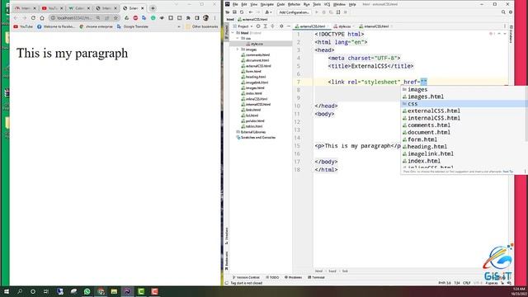Image resolution: width=528 pixels, height=297 pixels.
Task: Click Collapse All icon in Project panel
Action: point(273,26)
